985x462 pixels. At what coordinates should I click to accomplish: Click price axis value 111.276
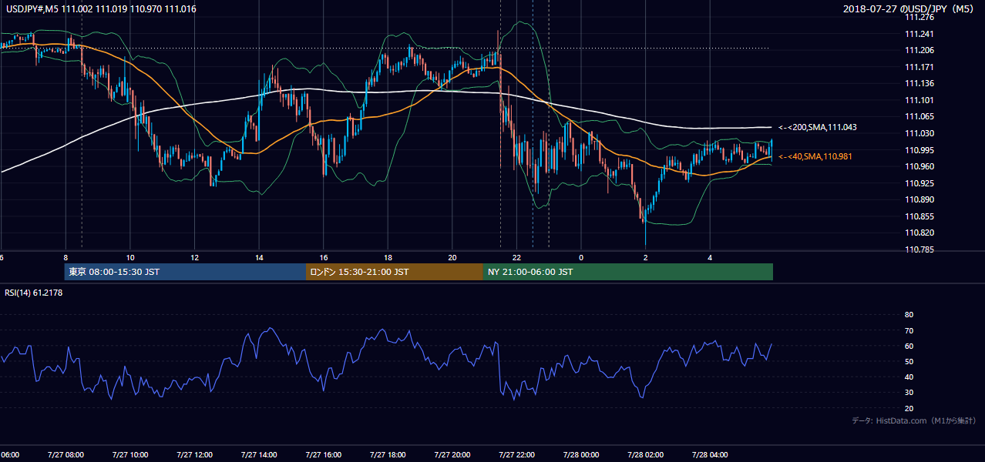[x=919, y=17]
